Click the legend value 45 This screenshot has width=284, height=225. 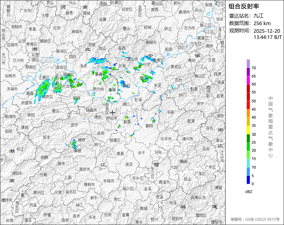(254, 109)
